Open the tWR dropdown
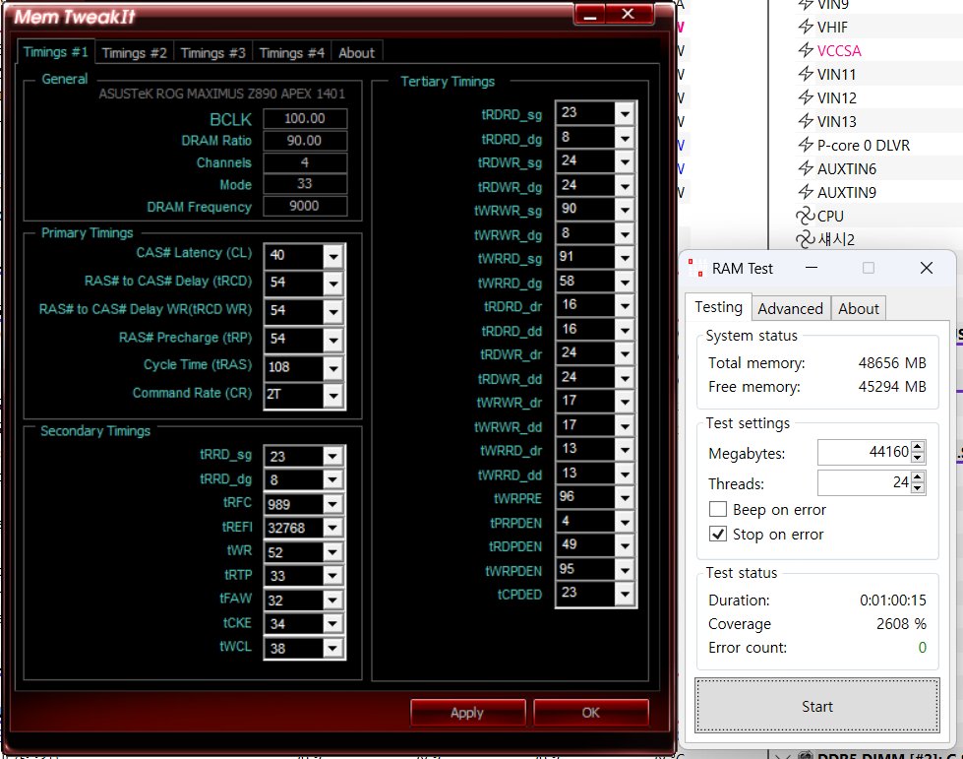Viewport: 963px width, 759px height. 332,552
